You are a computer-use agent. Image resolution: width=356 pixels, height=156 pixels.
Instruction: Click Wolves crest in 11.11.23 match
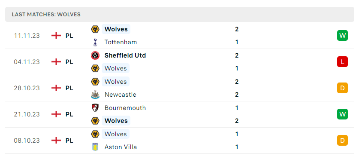(x=95, y=29)
